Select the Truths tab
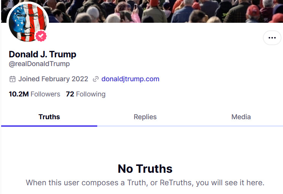283x194 pixels. coord(49,117)
